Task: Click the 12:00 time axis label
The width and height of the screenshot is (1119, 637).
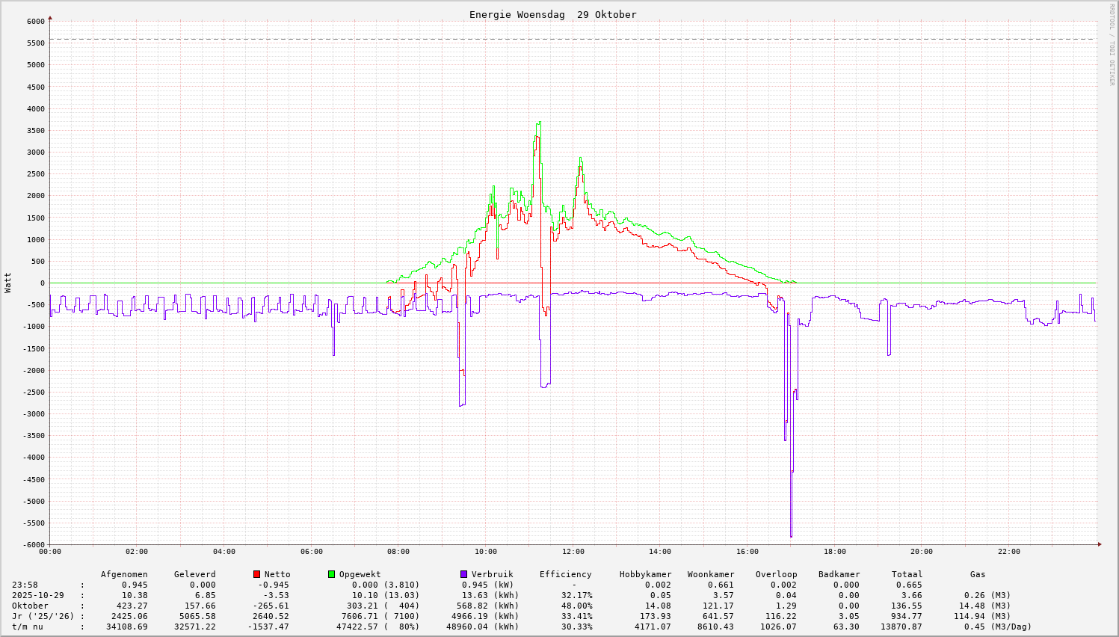Action: (573, 552)
